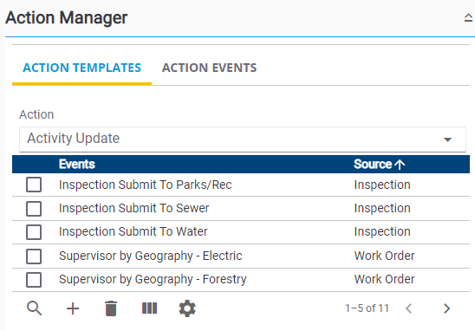Check Supervisor by Geography - Electric row
The width and height of the screenshot is (475, 331).
pyautogui.click(x=34, y=256)
